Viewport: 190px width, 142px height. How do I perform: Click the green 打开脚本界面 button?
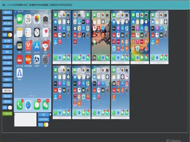coord(7,113)
